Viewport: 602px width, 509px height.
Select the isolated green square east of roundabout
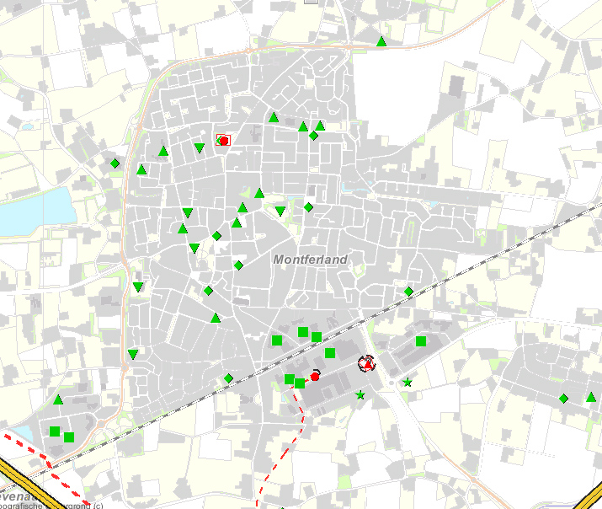[x=420, y=341]
